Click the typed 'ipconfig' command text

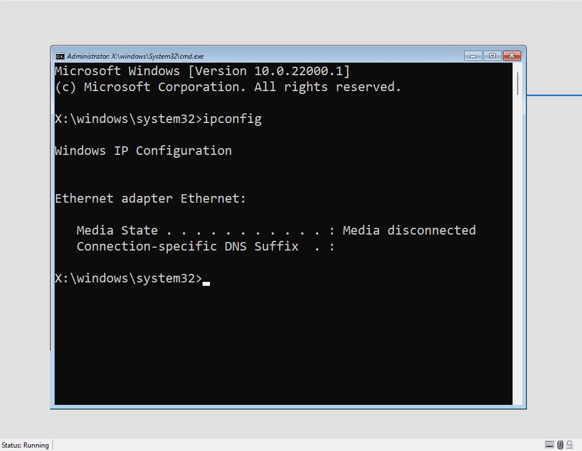coord(232,119)
